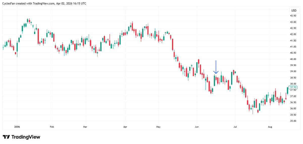Click the price axis label 39.50
Image resolution: width=303 pixels, height=144 pixels.
pos(293,65)
